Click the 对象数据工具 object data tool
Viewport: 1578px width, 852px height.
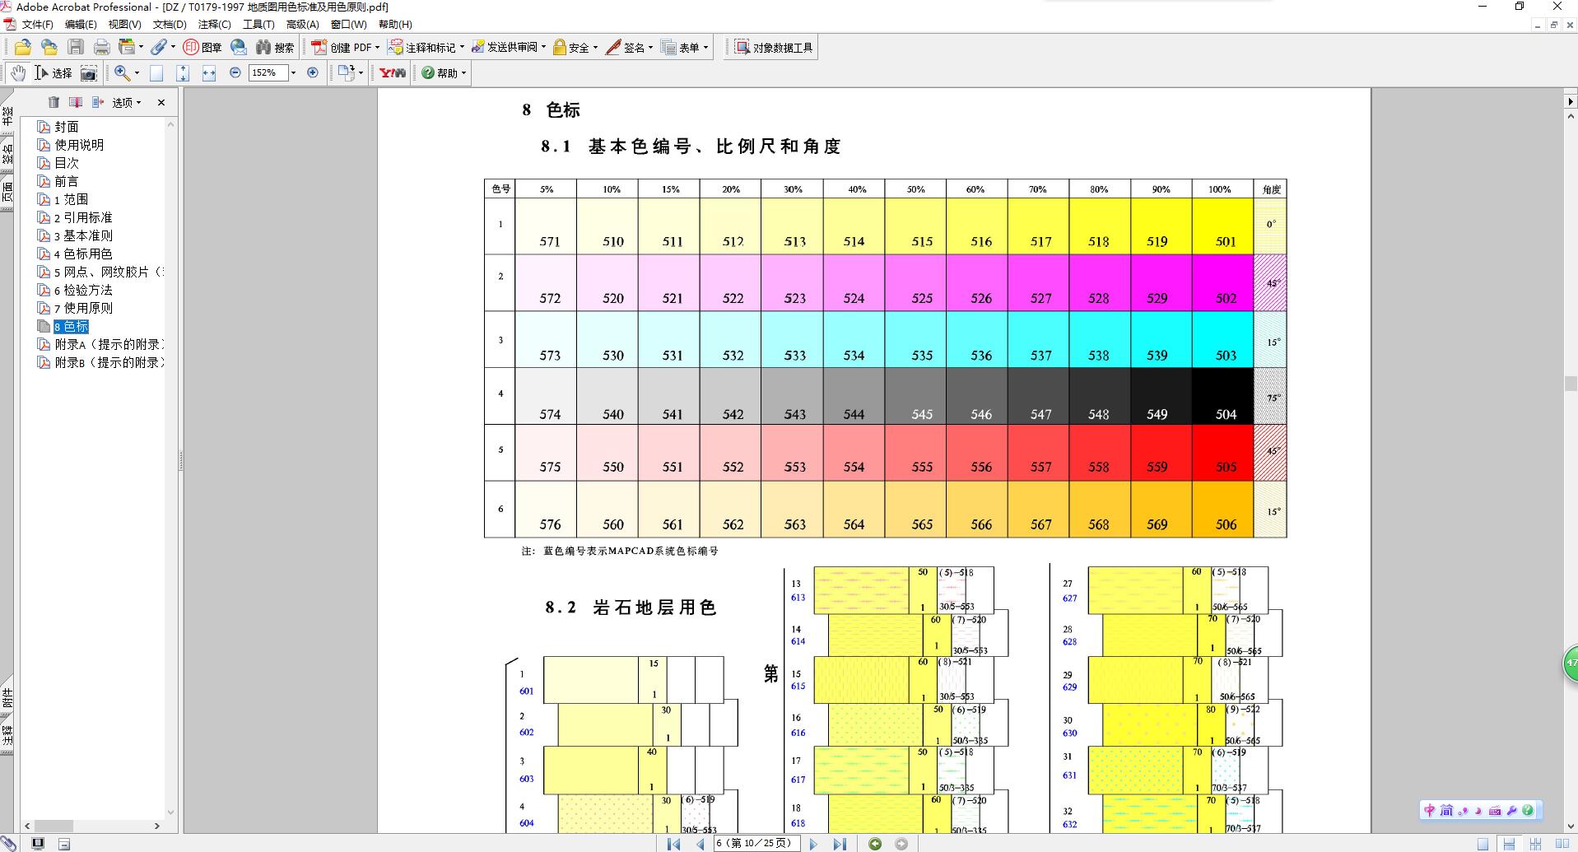(774, 48)
